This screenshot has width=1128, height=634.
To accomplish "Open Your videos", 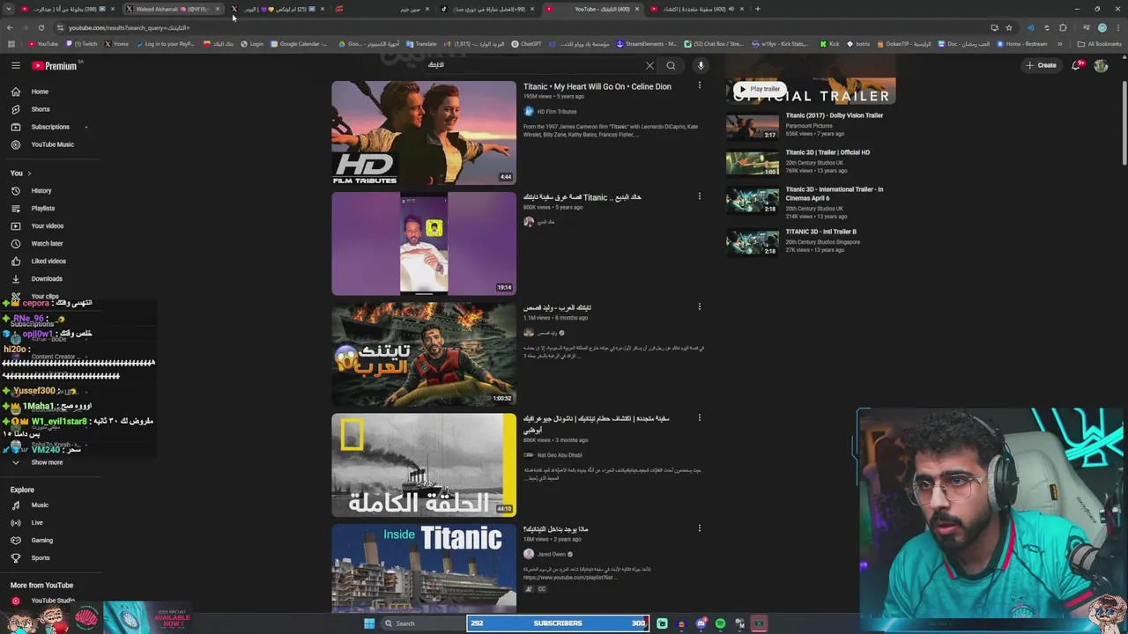I will point(47,226).
